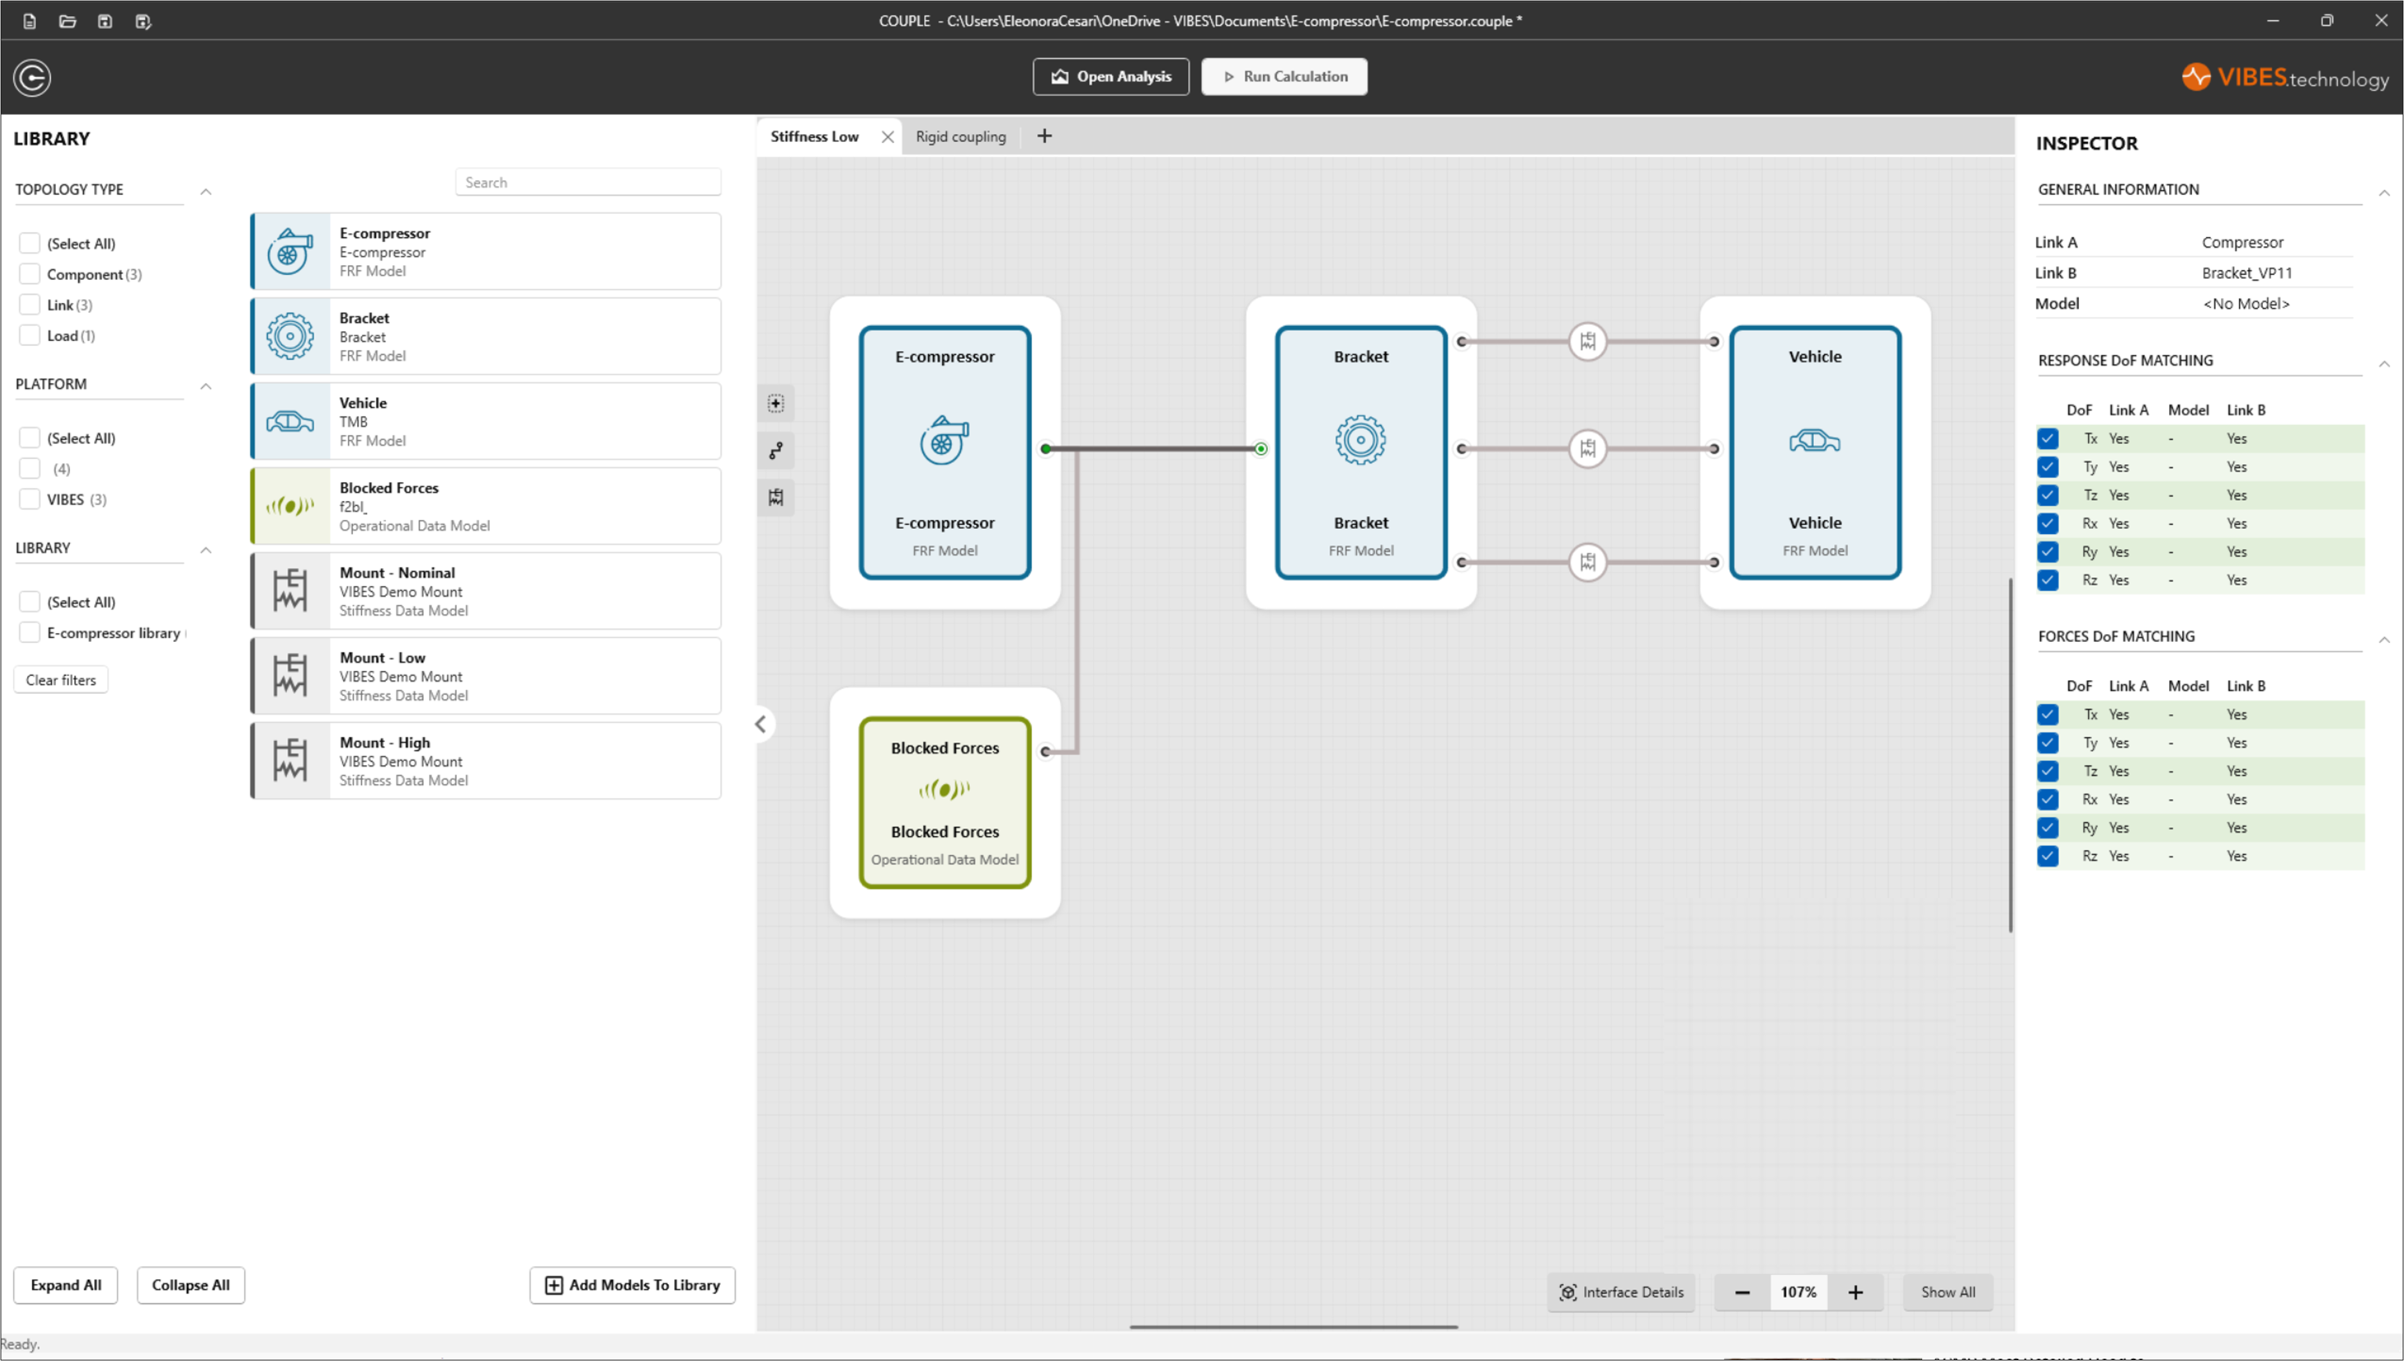Create a new file from title bar
Viewport: 2404px width, 1361px height.
pos(30,21)
